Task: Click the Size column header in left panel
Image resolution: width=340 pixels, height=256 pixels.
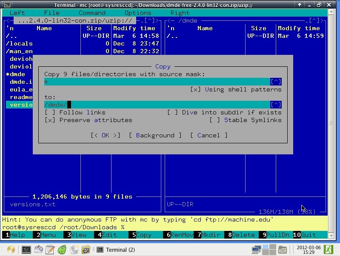Action: (x=94, y=28)
